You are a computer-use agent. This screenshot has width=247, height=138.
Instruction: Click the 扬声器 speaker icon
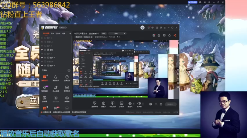(139, 103)
